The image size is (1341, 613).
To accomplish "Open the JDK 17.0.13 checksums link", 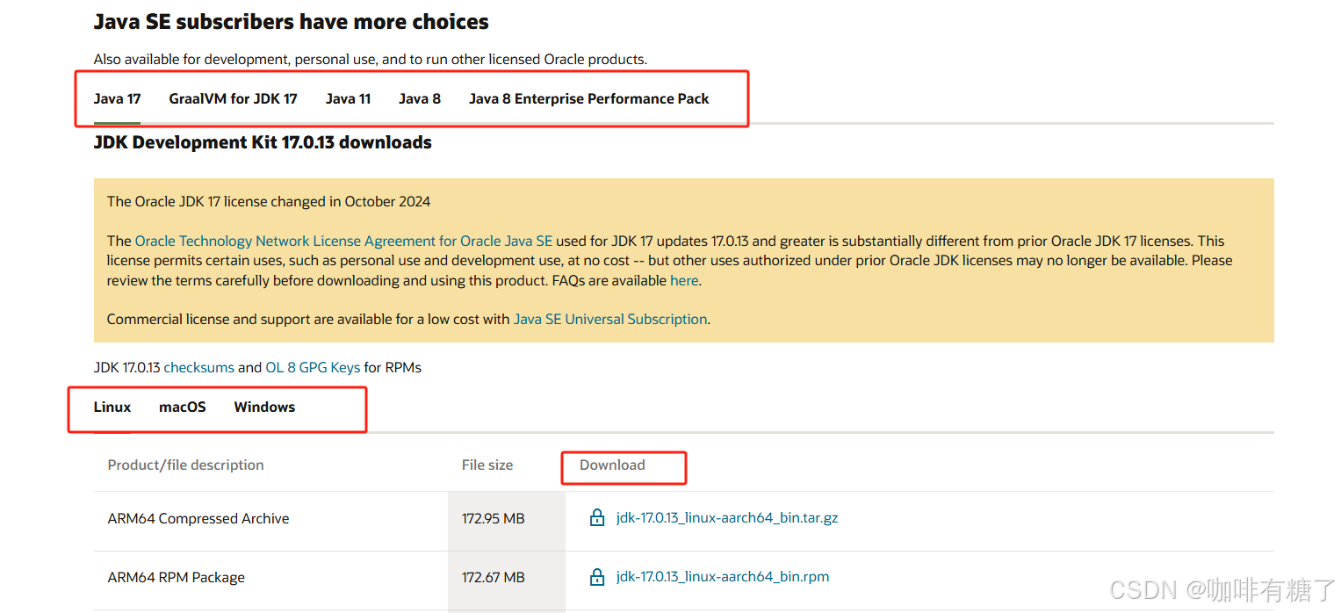I will [198, 367].
